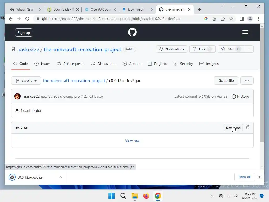
Task: Open nasko222 user profile link
Action: pyautogui.click(x=28, y=49)
